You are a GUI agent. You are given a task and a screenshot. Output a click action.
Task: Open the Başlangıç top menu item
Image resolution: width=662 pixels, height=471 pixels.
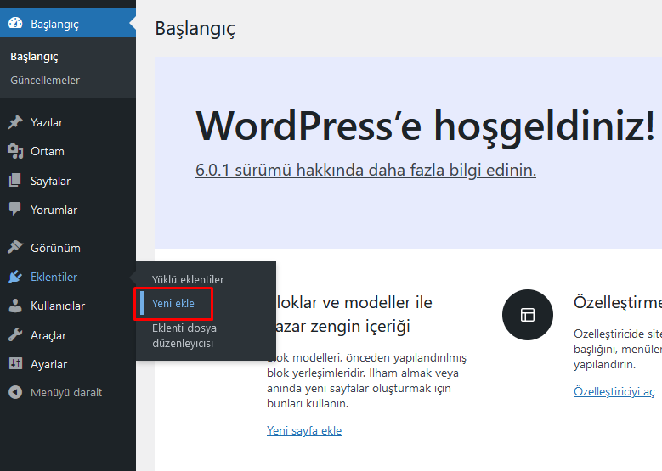pos(68,23)
